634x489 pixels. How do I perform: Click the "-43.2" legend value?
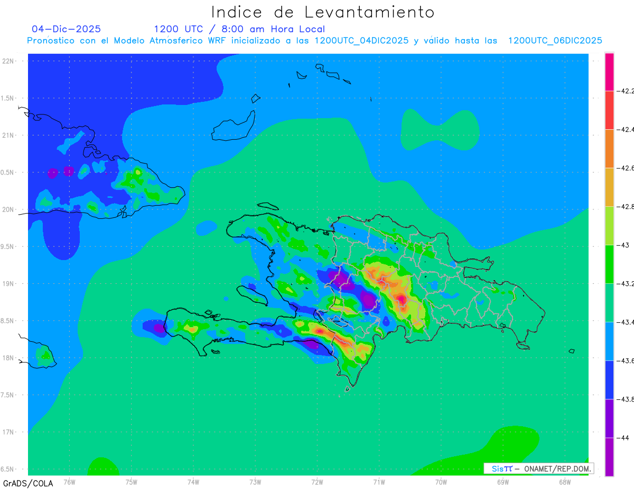(x=625, y=283)
